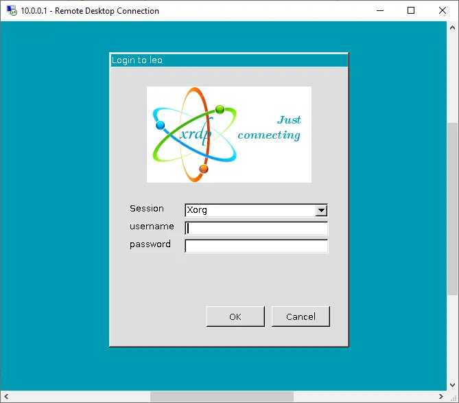Click the 'Just connecting' tagline text
The width and height of the screenshot is (459, 403).
270,128
